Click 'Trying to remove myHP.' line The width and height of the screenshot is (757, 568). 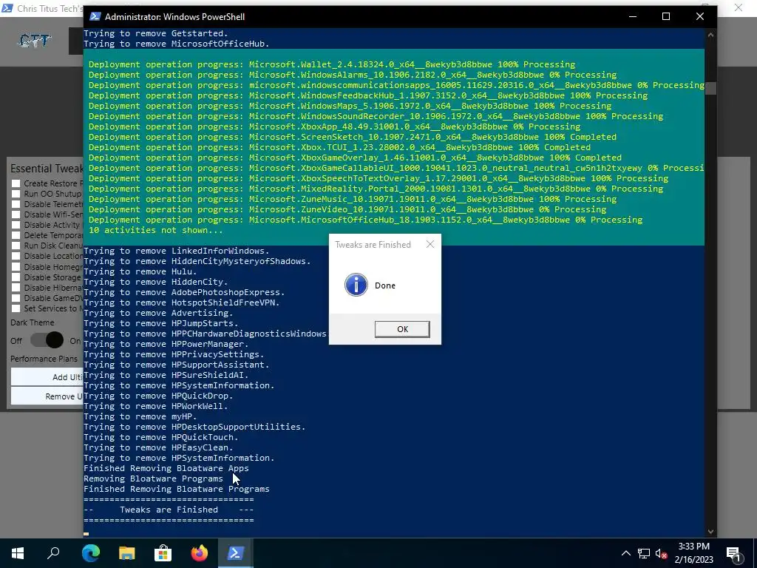(x=140, y=416)
